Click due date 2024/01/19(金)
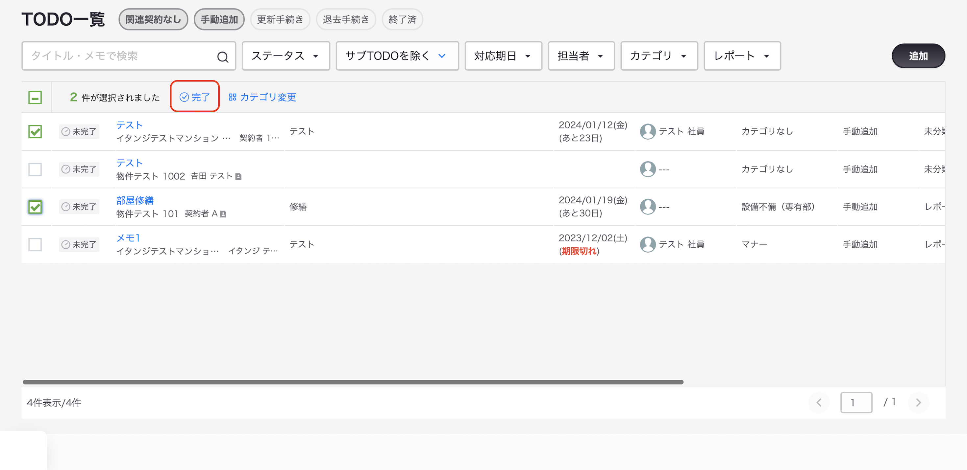The height and width of the screenshot is (470, 967). (x=593, y=201)
